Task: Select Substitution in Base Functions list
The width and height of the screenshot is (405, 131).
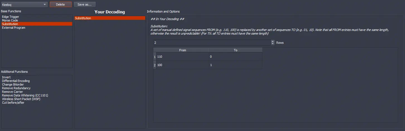Action: pyautogui.click(x=10, y=24)
